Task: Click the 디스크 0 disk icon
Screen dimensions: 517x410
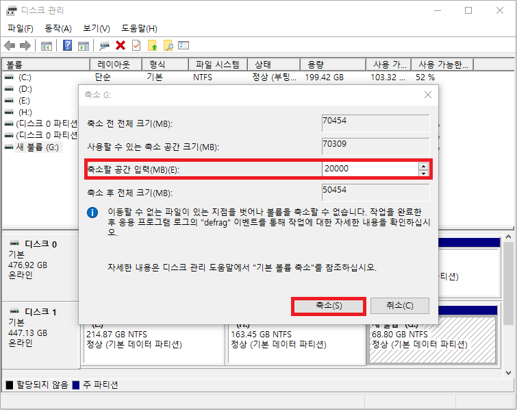Action: pyautogui.click(x=14, y=243)
